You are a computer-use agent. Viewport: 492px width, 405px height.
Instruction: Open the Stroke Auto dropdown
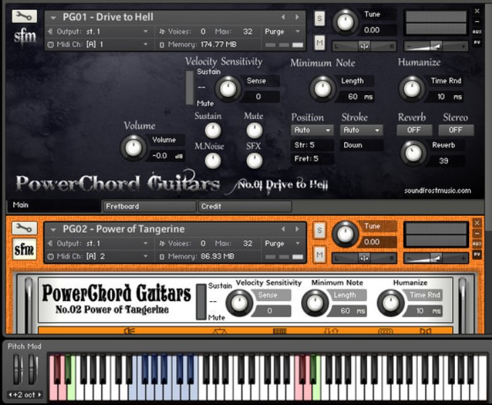[361, 130]
